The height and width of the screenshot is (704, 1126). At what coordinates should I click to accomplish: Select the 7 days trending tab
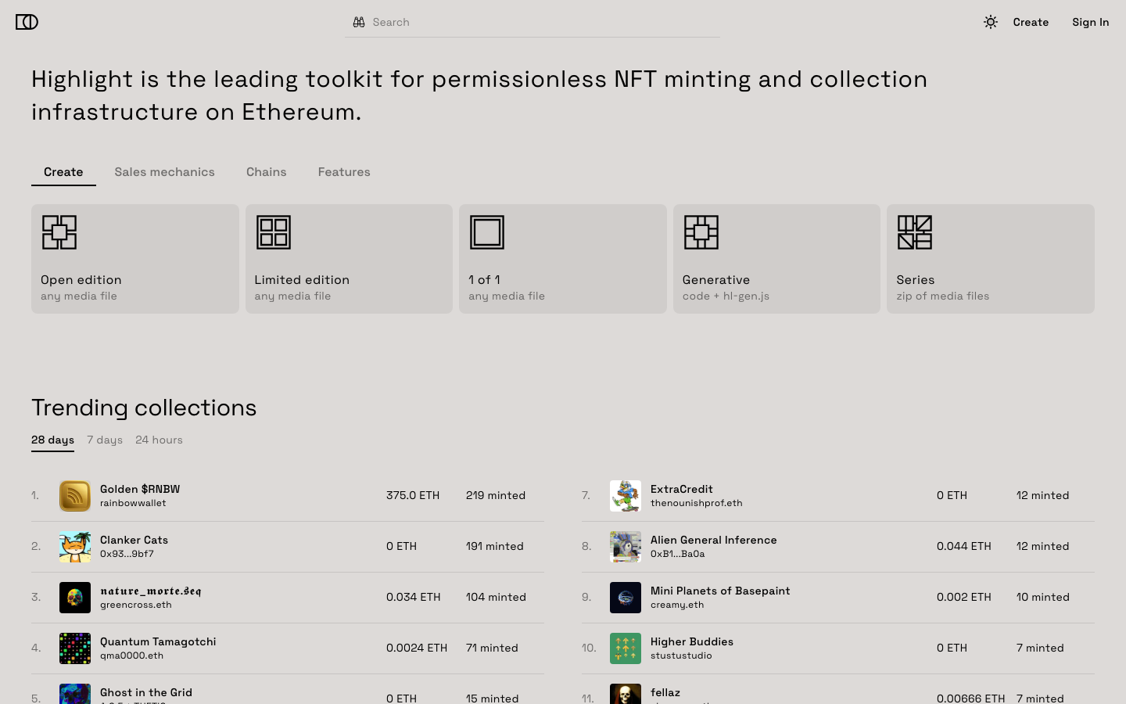(x=105, y=440)
